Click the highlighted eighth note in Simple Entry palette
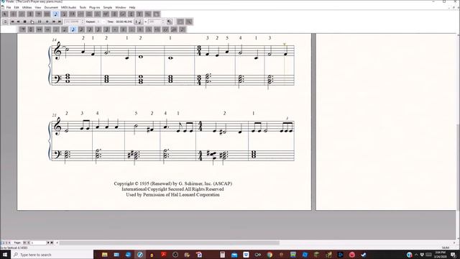The height and width of the screenshot is (259, 460). (x=73, y=29)
